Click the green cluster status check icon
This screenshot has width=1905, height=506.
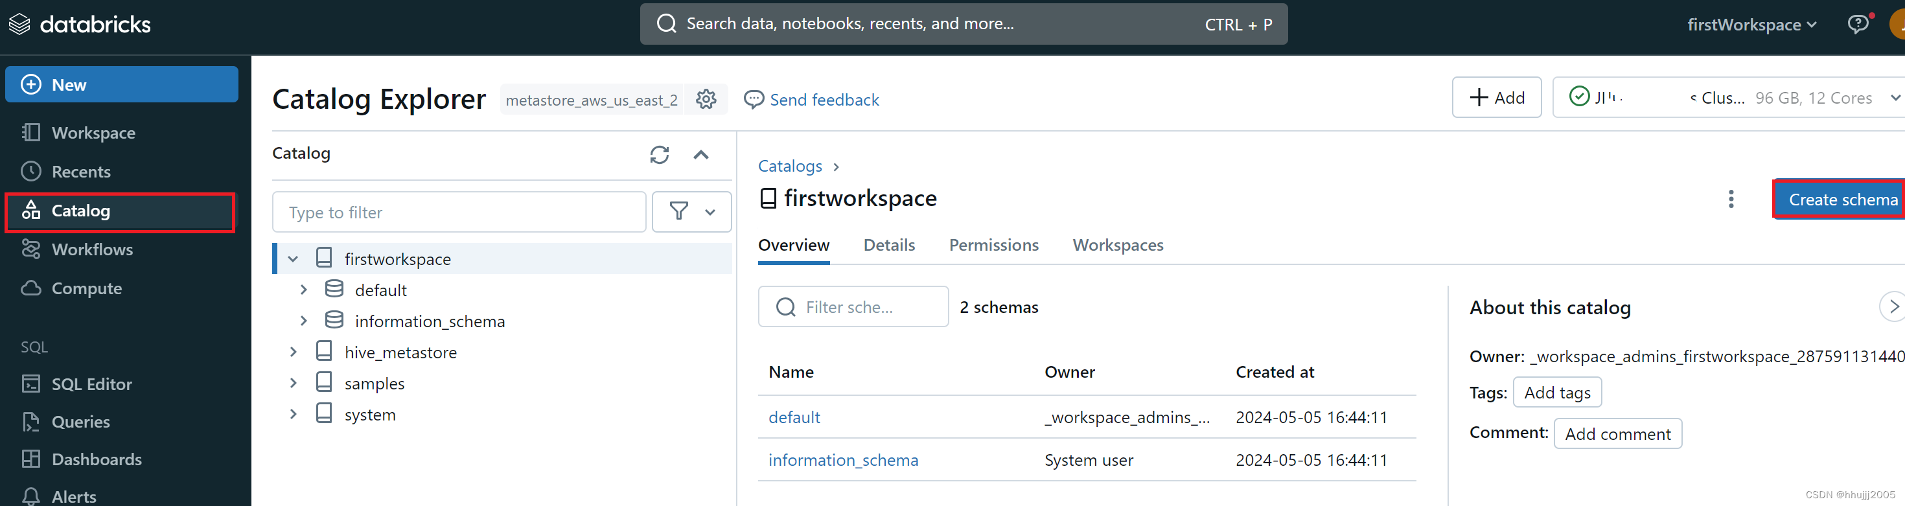pyautogui.click(x=1579, y=97)
